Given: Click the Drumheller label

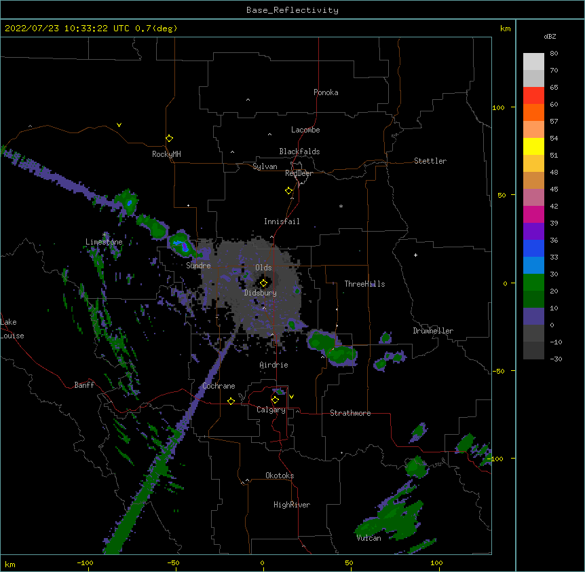Looking at the screenshot, I should click(x=433, y=331).
